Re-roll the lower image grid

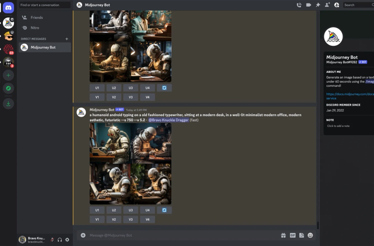(x=165, y=210)
